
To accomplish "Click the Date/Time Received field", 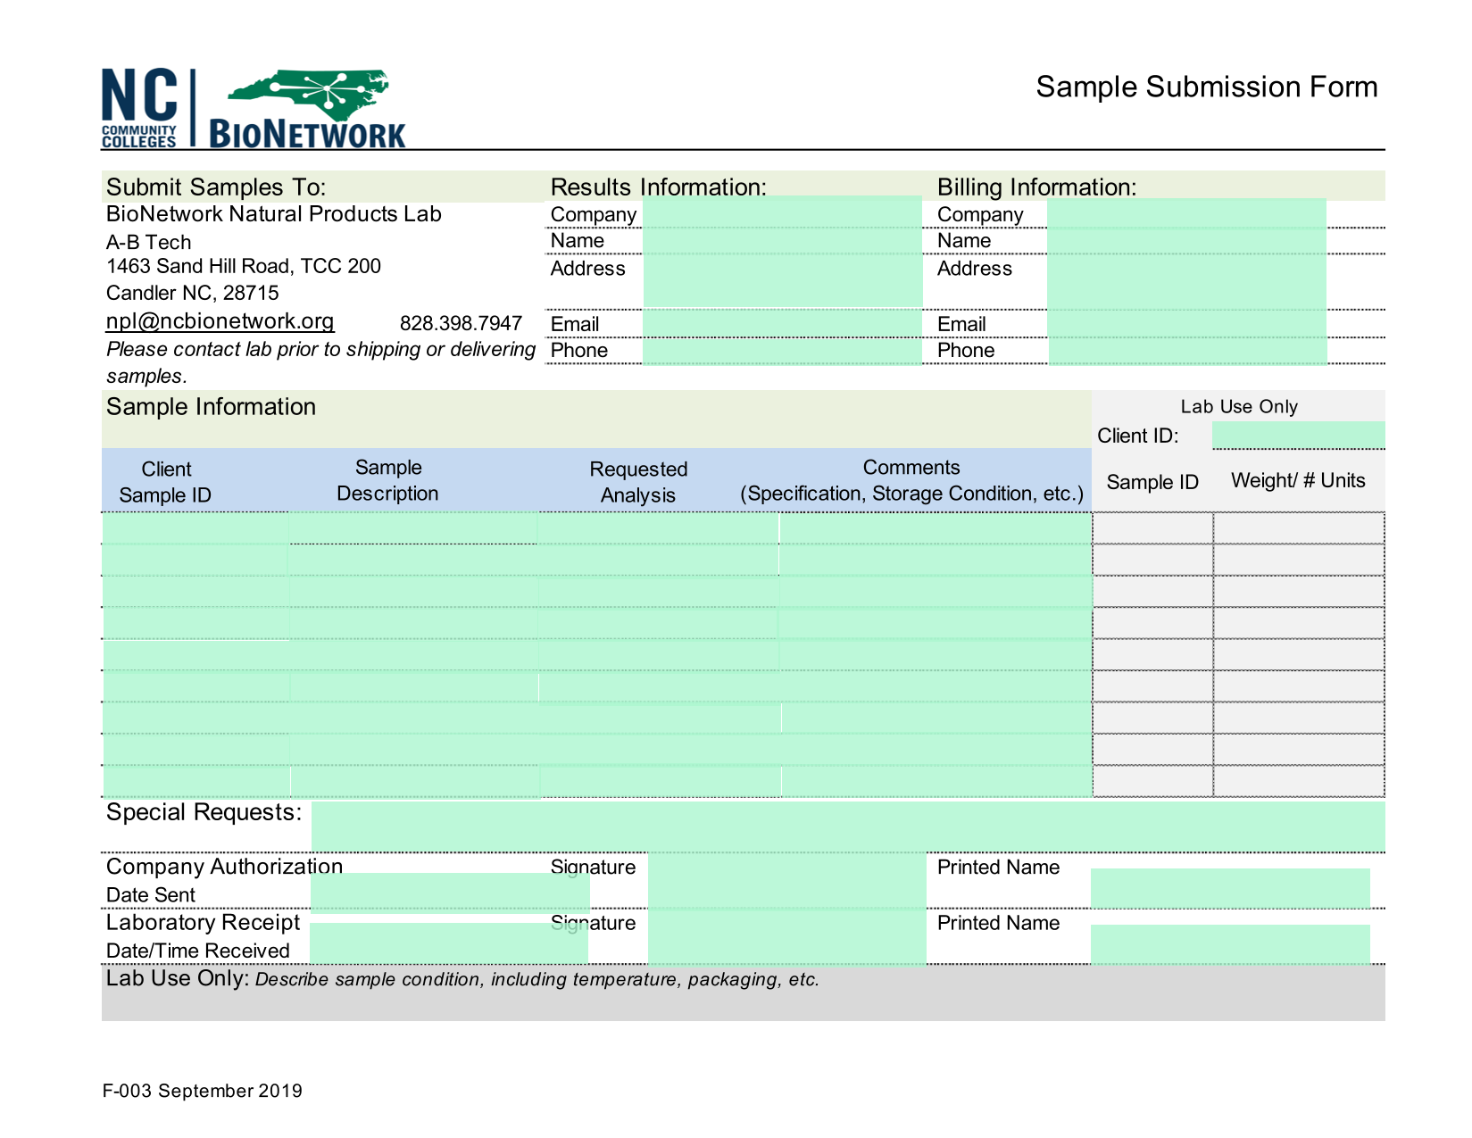I will point(449,943).
